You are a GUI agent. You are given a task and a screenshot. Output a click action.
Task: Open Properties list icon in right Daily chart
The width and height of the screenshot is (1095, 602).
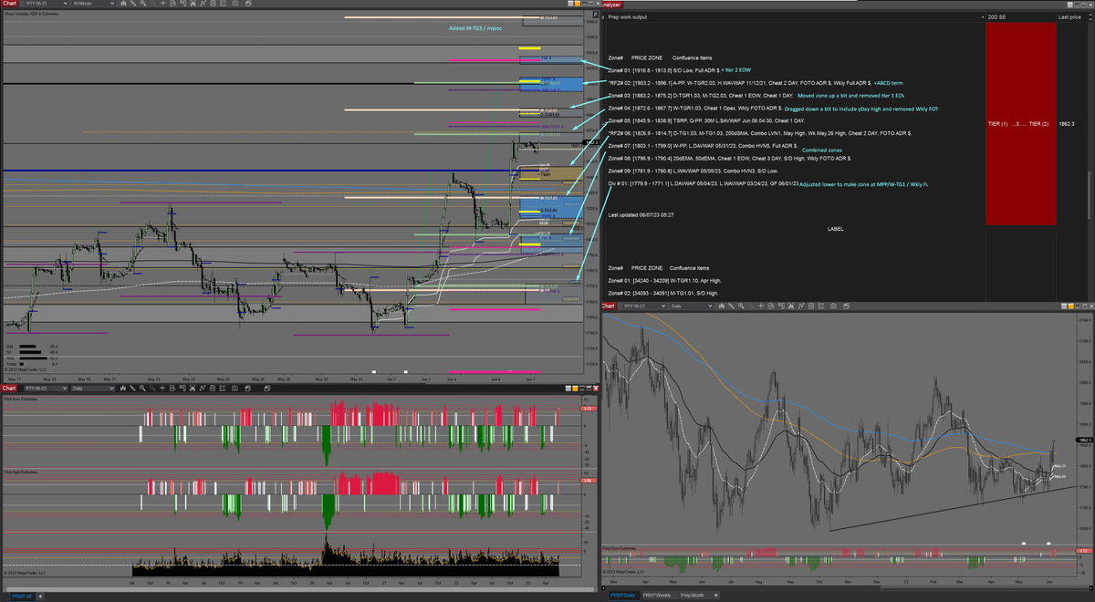click(821, 306)
